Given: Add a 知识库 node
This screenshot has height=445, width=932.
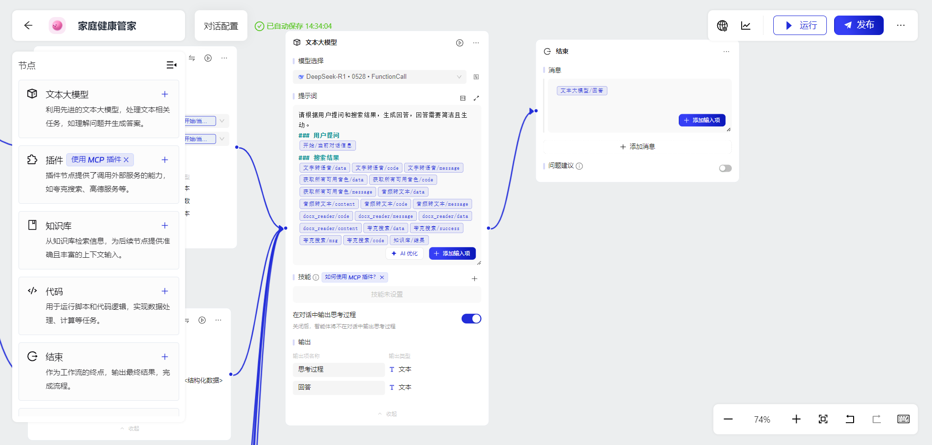Looking at the screenshot, I should tap(165, 226).
